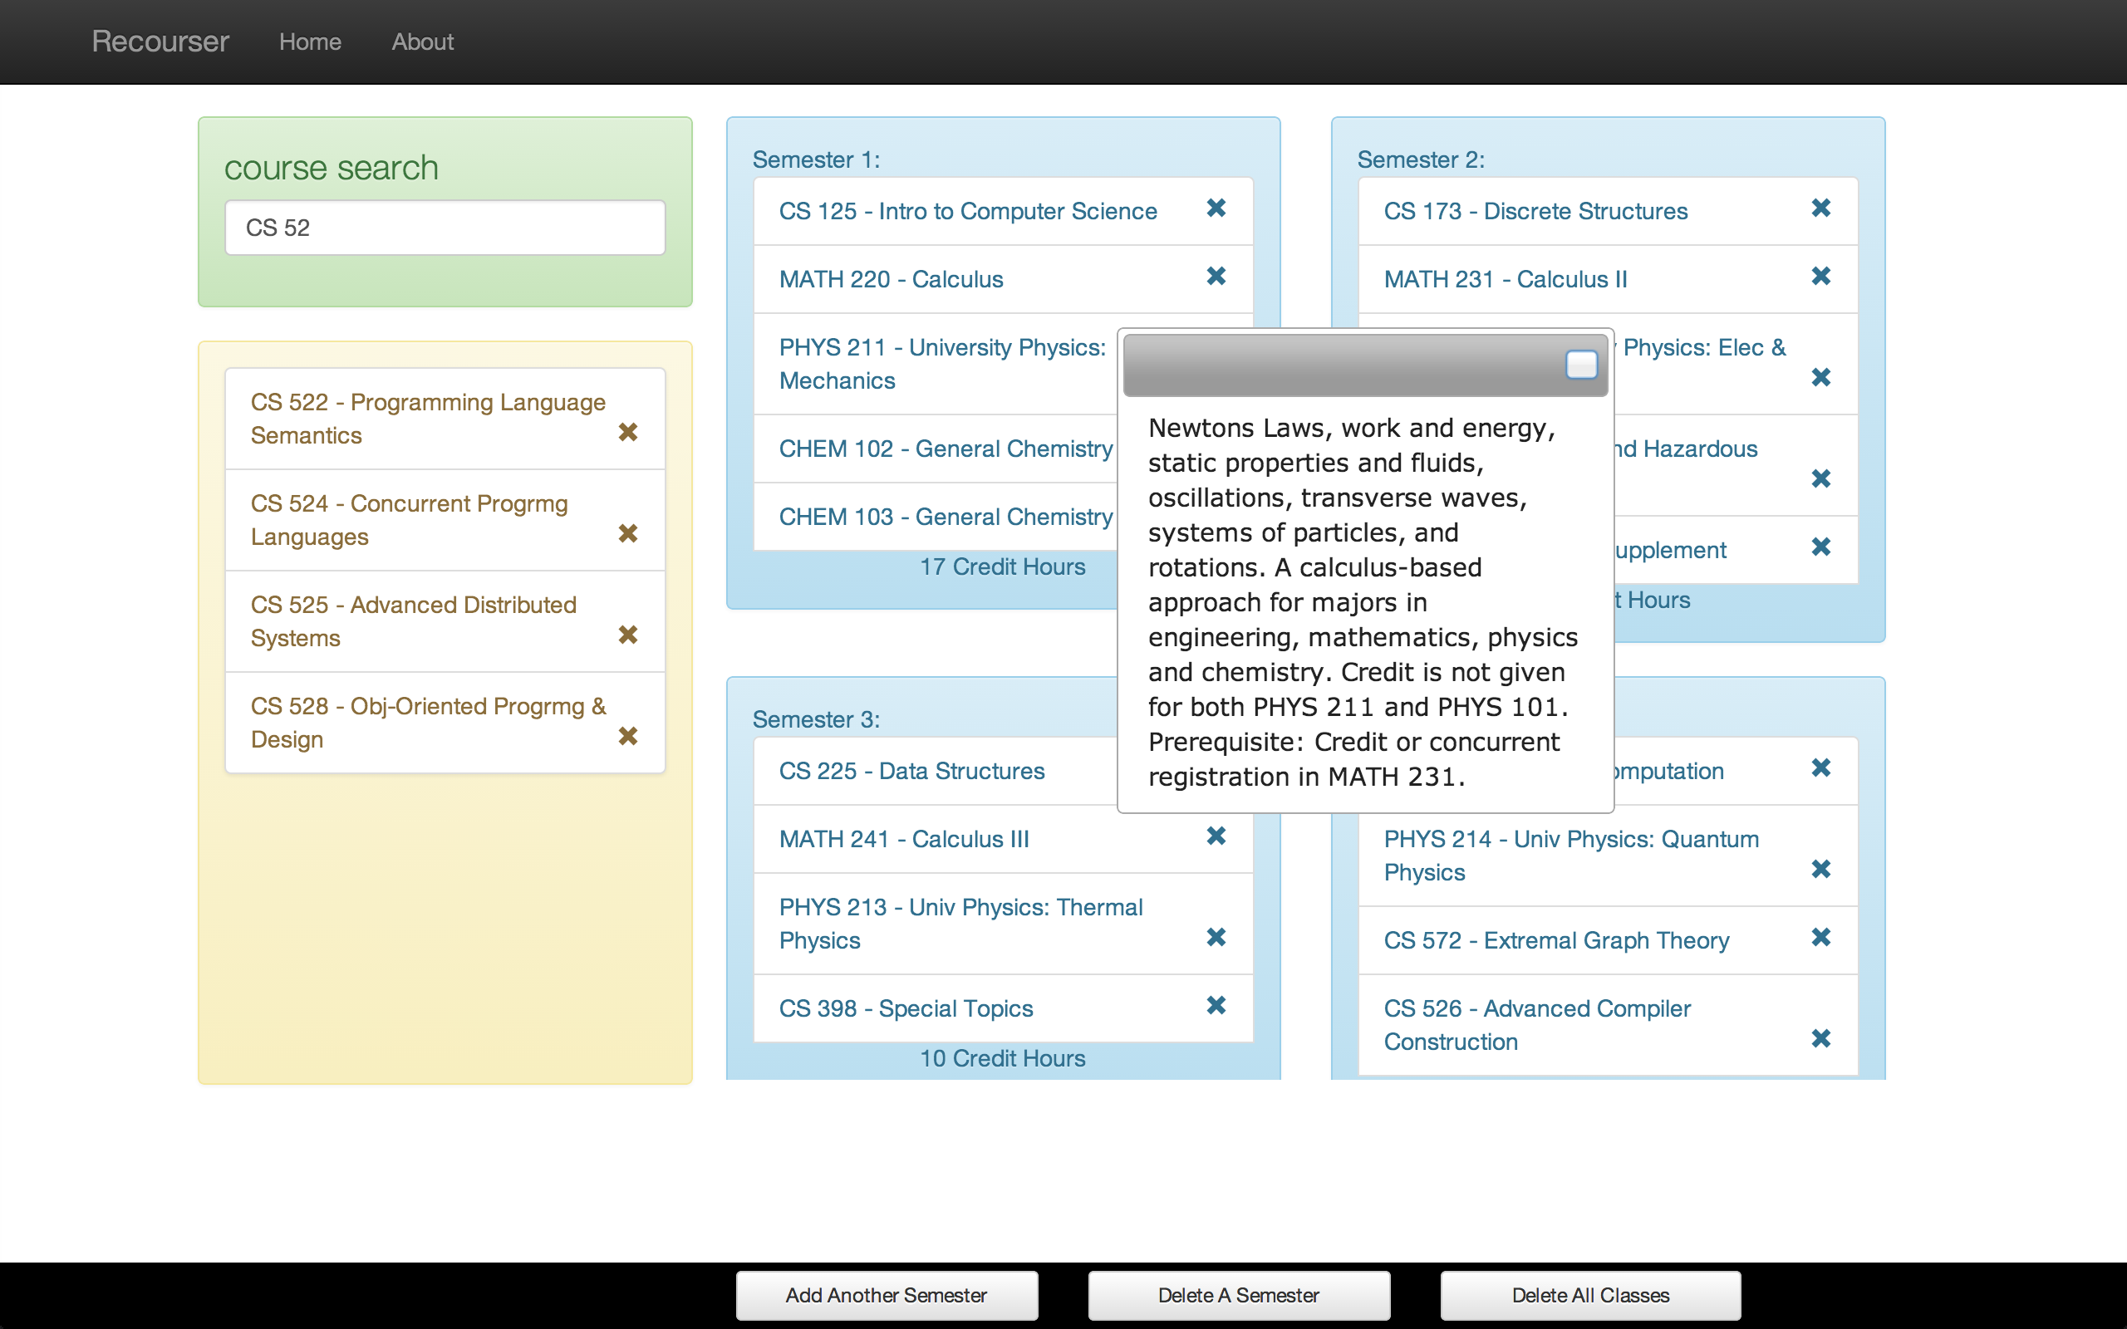Select the CS 525 Advanced Distributed Systems result
This screenshot has width=2127, height=1329.
point(413,621)
